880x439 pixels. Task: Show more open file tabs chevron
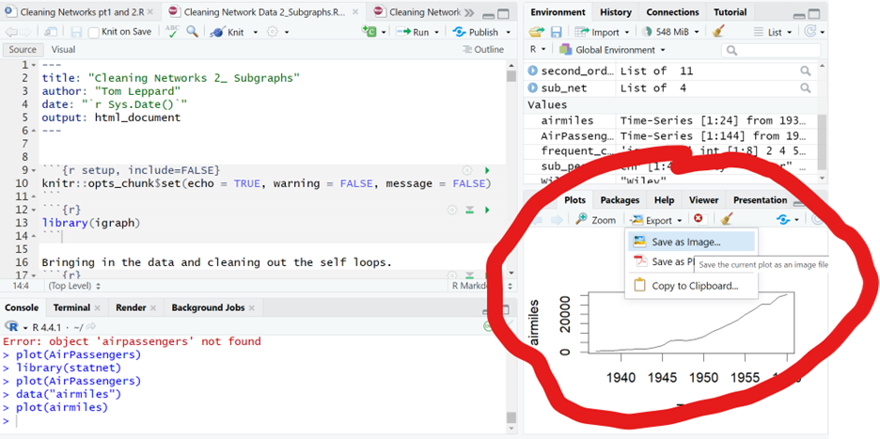(x=469, y=12)
